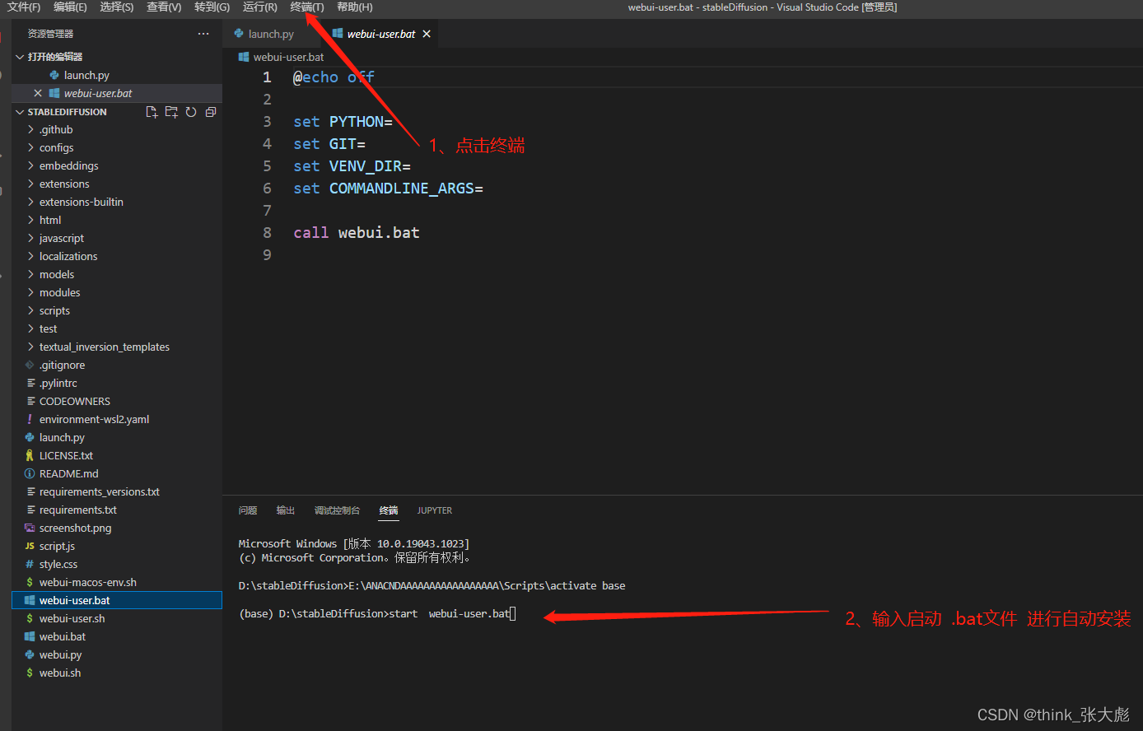Switch to the JUPYTER panel tab

pyautogui.click(x=435, y=510)
